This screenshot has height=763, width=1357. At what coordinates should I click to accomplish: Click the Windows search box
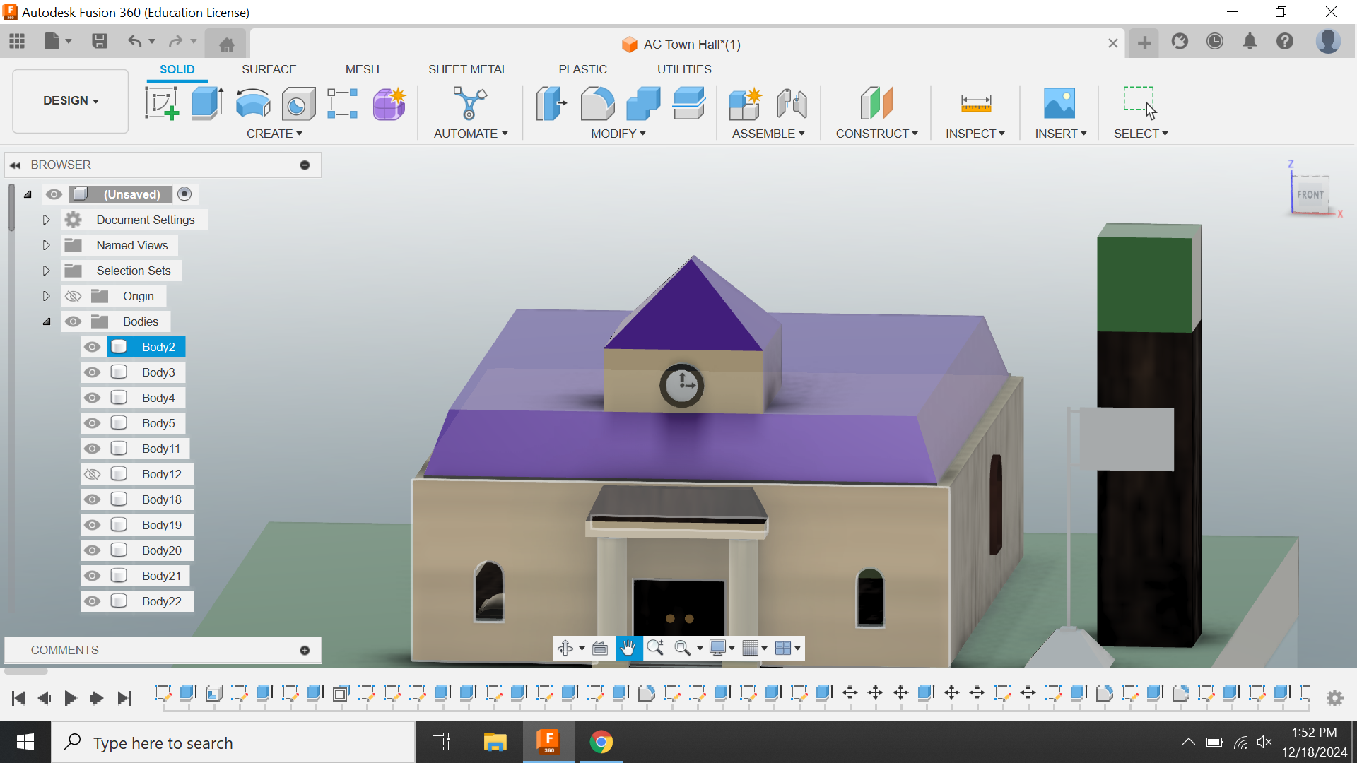point(233,743)
